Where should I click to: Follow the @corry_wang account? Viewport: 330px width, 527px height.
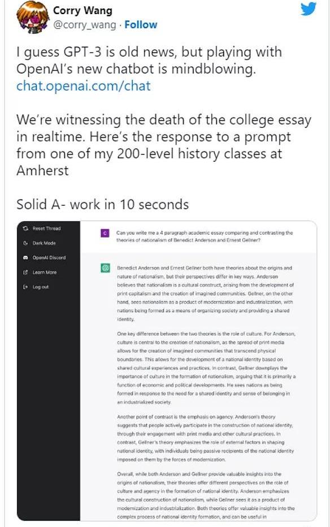click(x=141, y=24)
